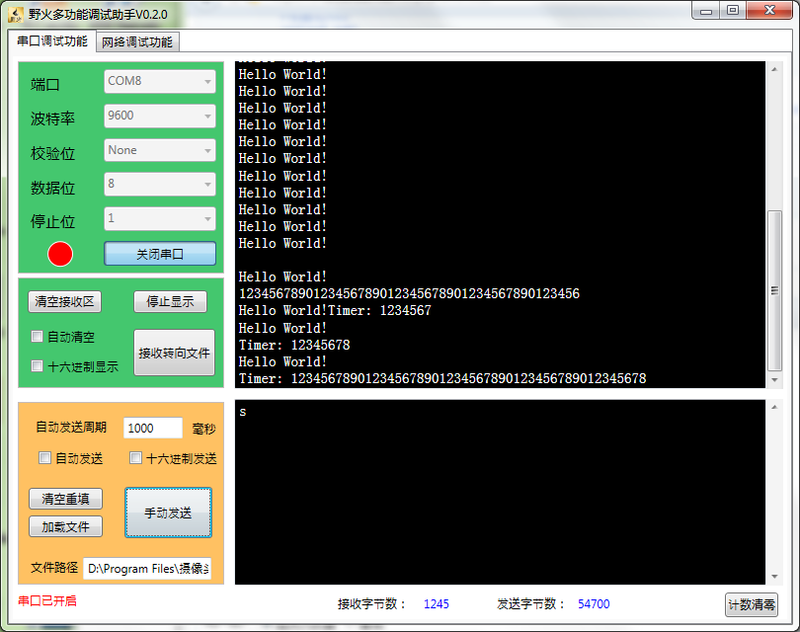Click the received bytes count 1245
The height and width of the screenshot is (632, 800).
(x=437, y=604)
